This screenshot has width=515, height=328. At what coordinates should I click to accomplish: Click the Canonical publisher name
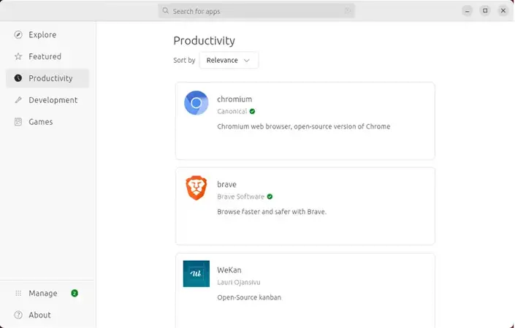[x=232, y=111]
